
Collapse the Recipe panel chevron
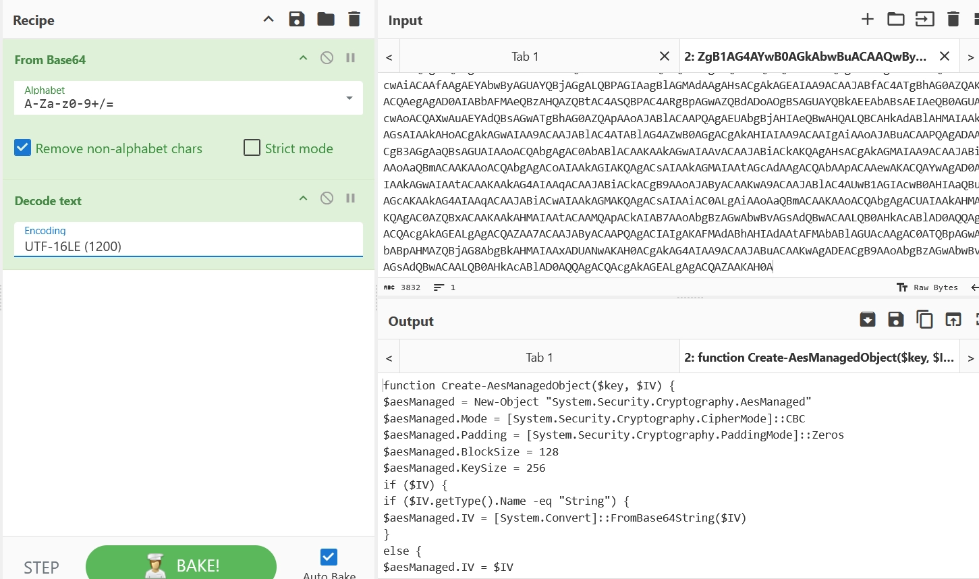point(269,20)
